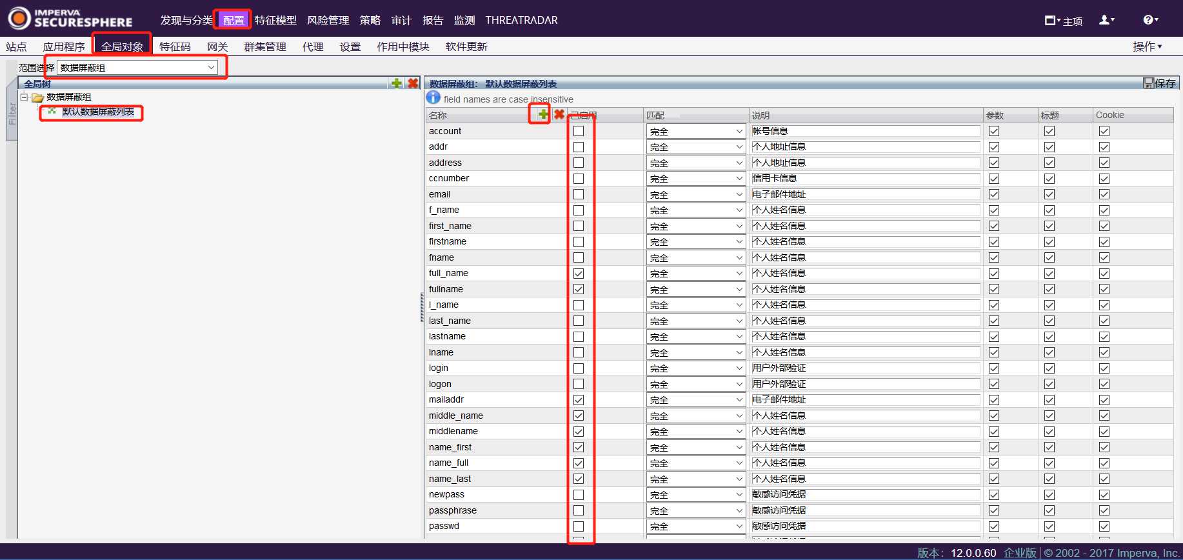The height and width of the screenshot is (560, 1183).
Task: Open the help question mark menu
Action: 1150,20
